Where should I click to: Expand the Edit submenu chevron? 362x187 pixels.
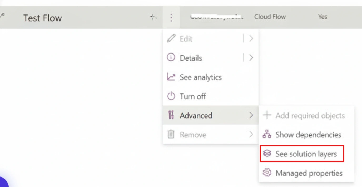click(251, 38)
